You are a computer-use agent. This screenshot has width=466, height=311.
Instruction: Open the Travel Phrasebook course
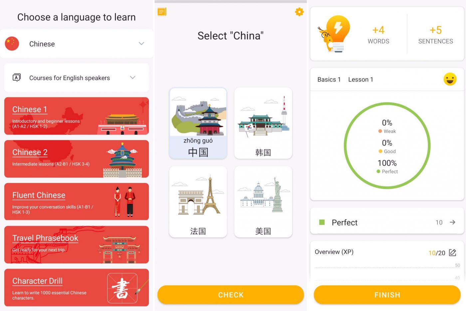77,245
